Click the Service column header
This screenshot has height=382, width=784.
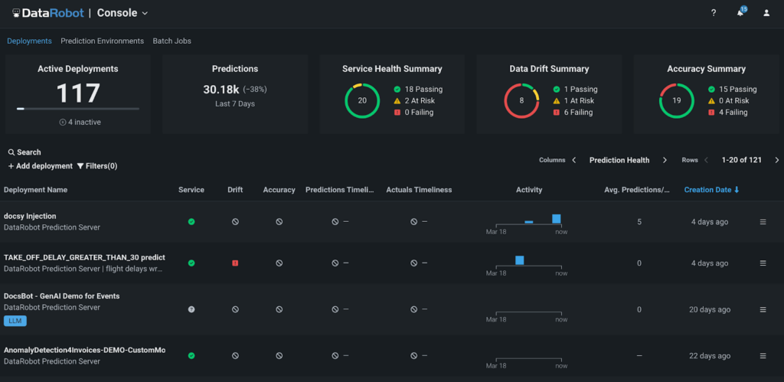[191, 190]
